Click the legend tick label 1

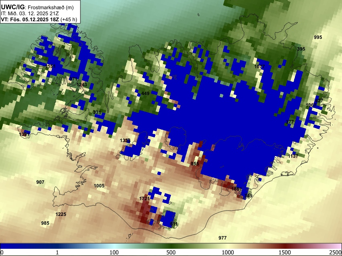pos(57,252)
